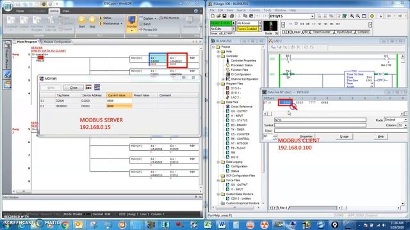Open Channel Configuration in project tree
The image size is (410, 230).
point(245,79)
